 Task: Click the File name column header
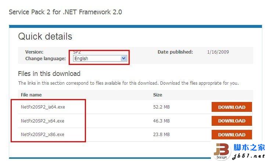[x=31, y=95]
